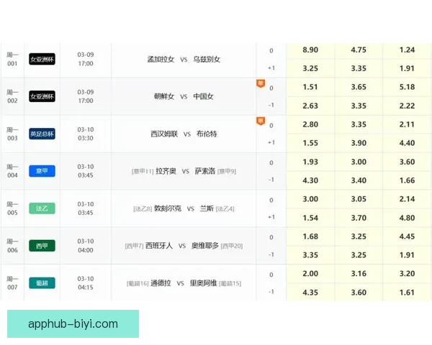The image size is (432, 345).
Task: Click match number 周一 007
Action: 12,283
